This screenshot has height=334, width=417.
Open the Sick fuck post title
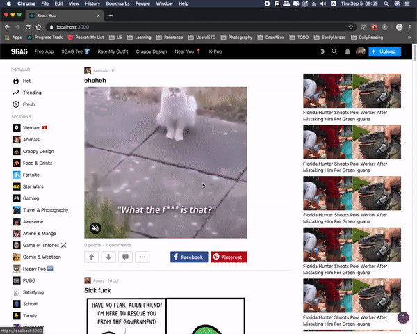(x=97, y=290)
